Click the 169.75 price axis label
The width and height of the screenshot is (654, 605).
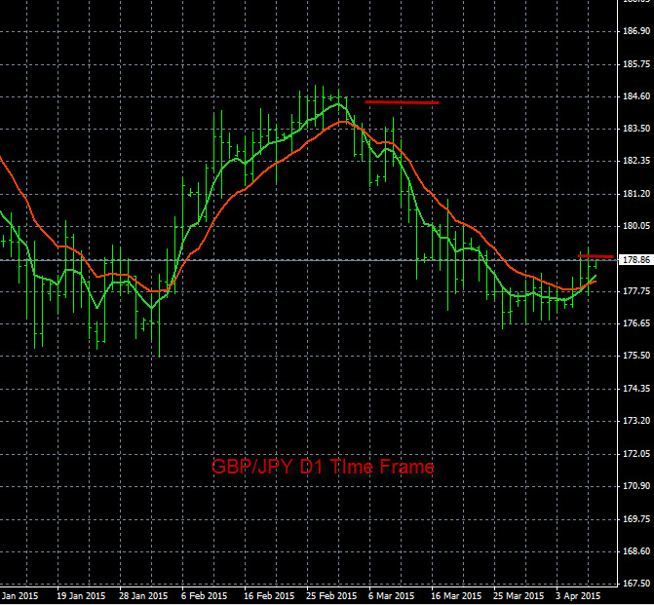[636, 519]
